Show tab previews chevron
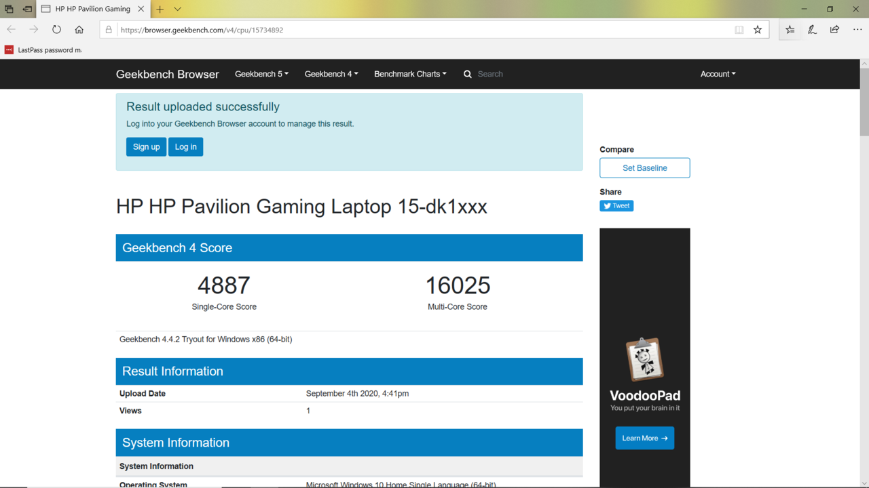869x488 pixels. pyautogui.click(x=177, y=9)
